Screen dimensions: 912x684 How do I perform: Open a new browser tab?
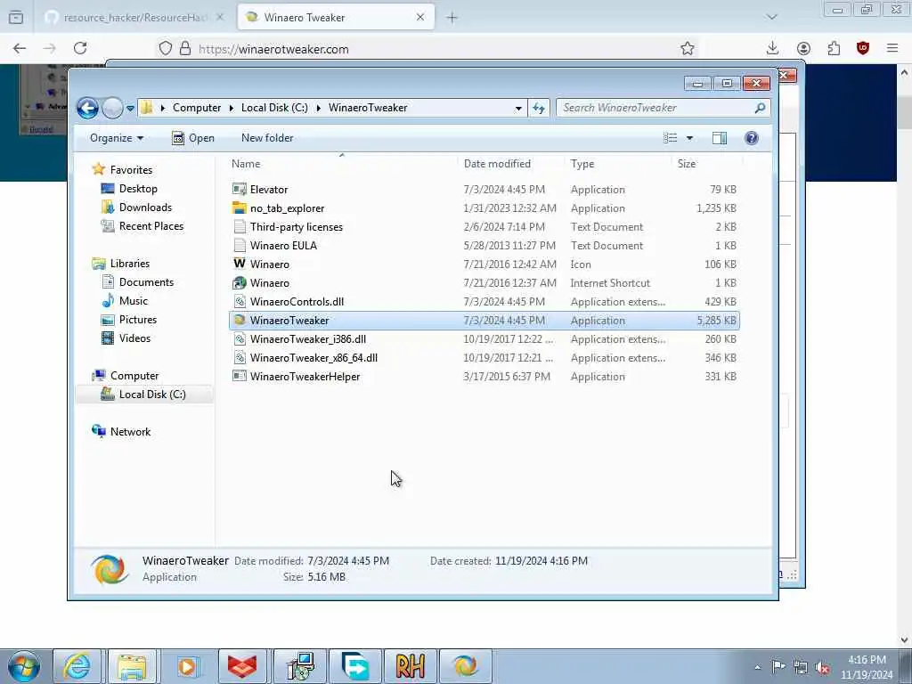(452, 18)
